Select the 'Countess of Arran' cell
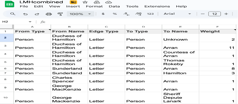 tap(180, 54)
